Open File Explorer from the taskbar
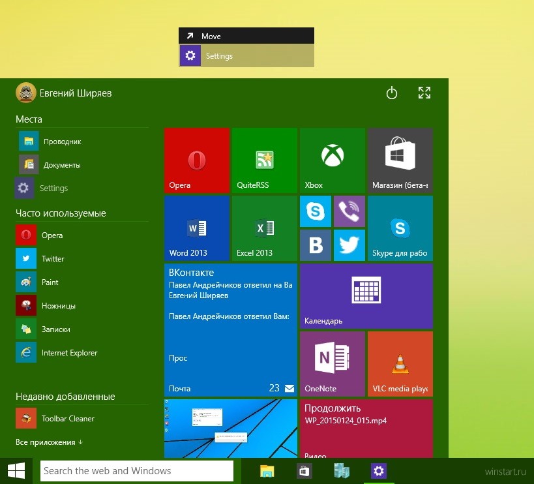Screen dimensions: 534x484 tap(267, 471)
